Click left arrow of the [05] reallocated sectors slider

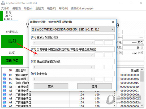click(x=35, y=43)
